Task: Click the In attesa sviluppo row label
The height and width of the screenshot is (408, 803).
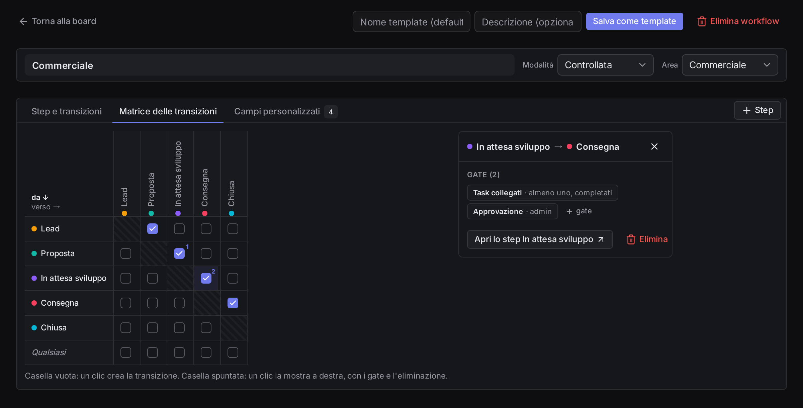Action: point(74,278)
